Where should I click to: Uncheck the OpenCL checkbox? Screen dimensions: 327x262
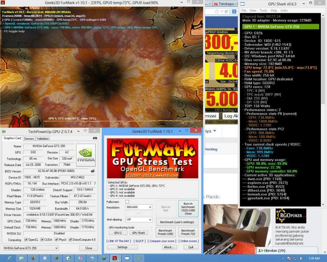tap(27, 239)
